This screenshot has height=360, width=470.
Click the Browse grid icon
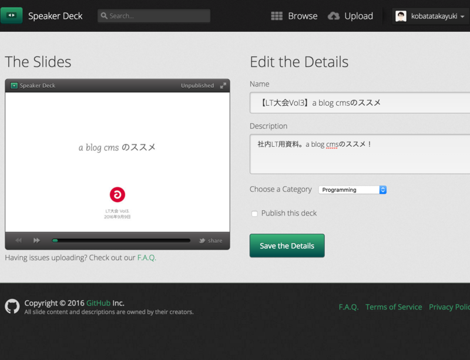(x=277, y=16)
